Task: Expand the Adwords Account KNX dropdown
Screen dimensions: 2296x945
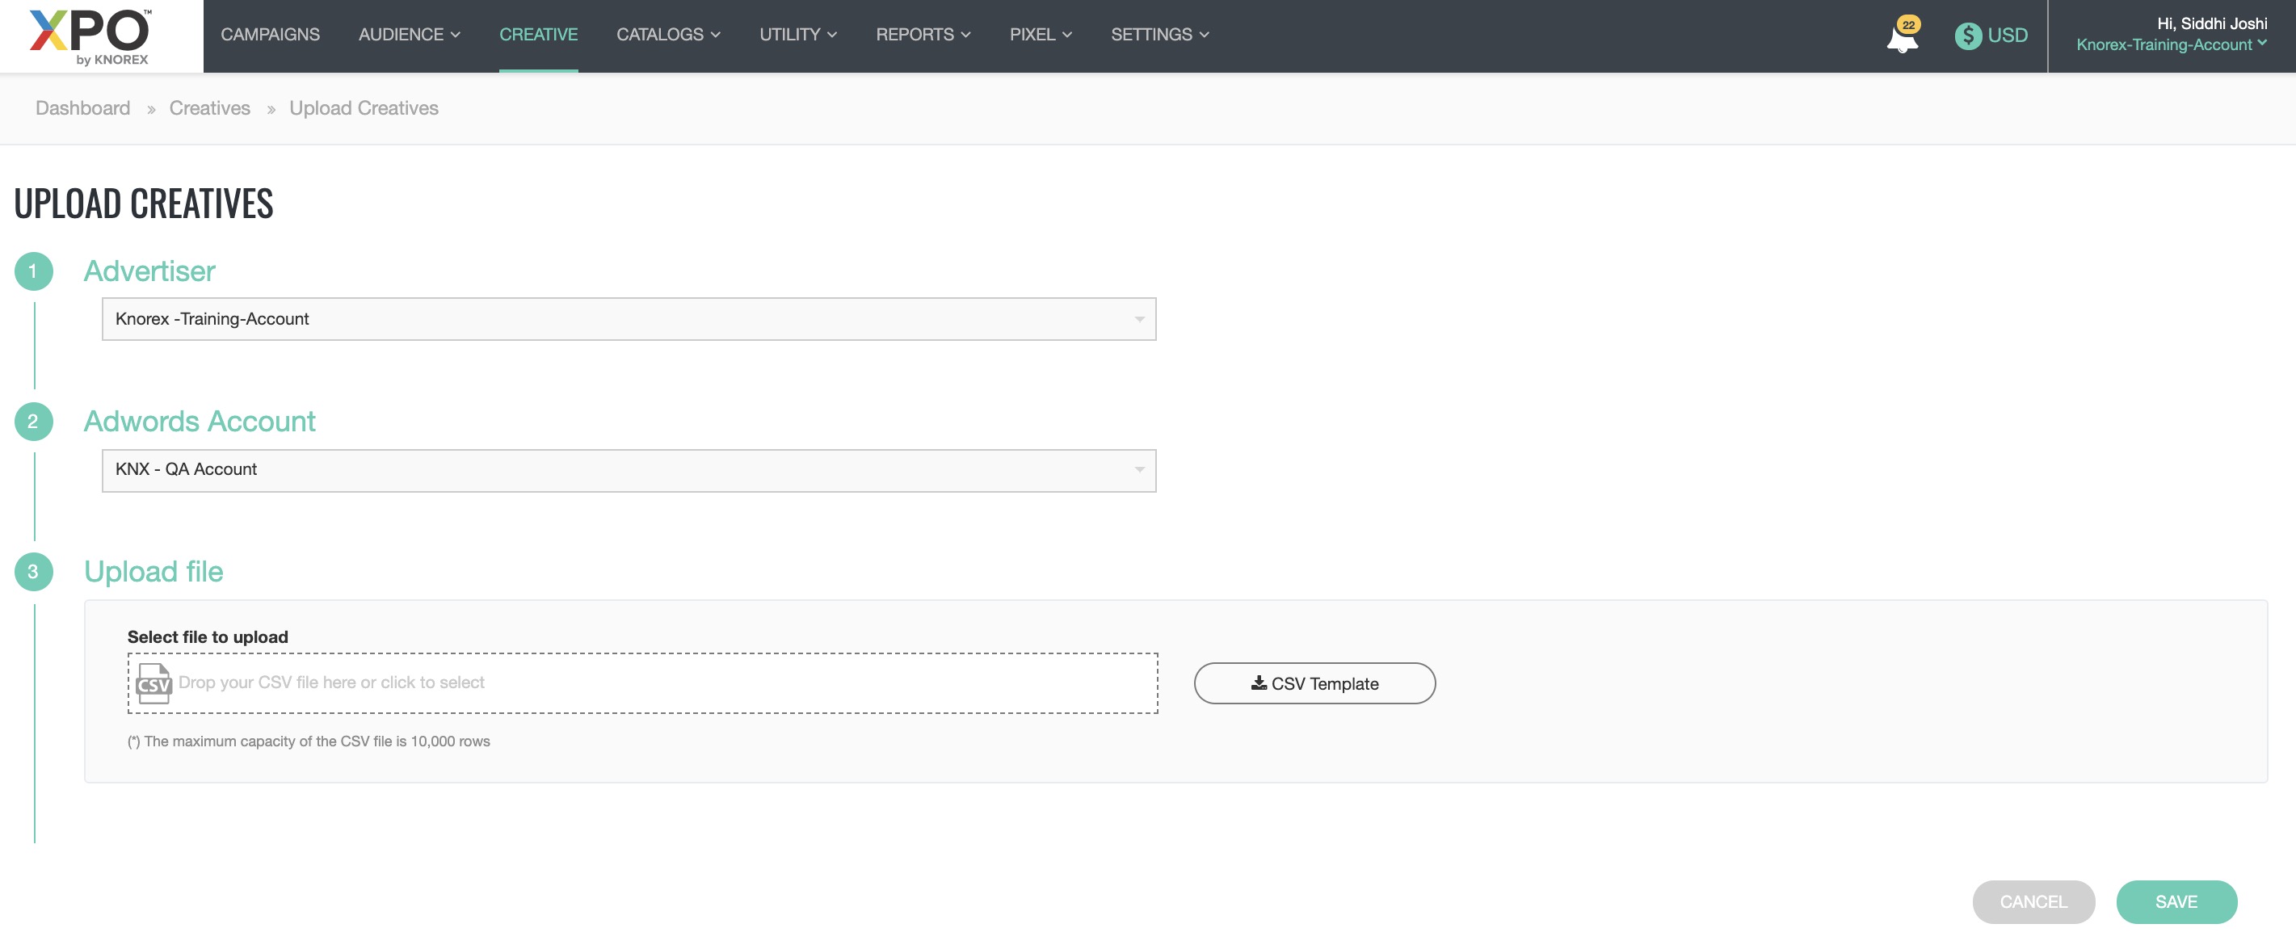Action: [629, 470]
